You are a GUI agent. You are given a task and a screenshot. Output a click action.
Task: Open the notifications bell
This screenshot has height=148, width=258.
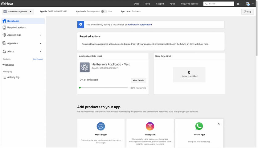(x=238, y=4)
